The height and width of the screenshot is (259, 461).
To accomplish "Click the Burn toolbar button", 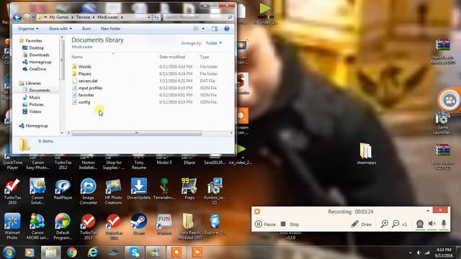I will pos(86,29).
